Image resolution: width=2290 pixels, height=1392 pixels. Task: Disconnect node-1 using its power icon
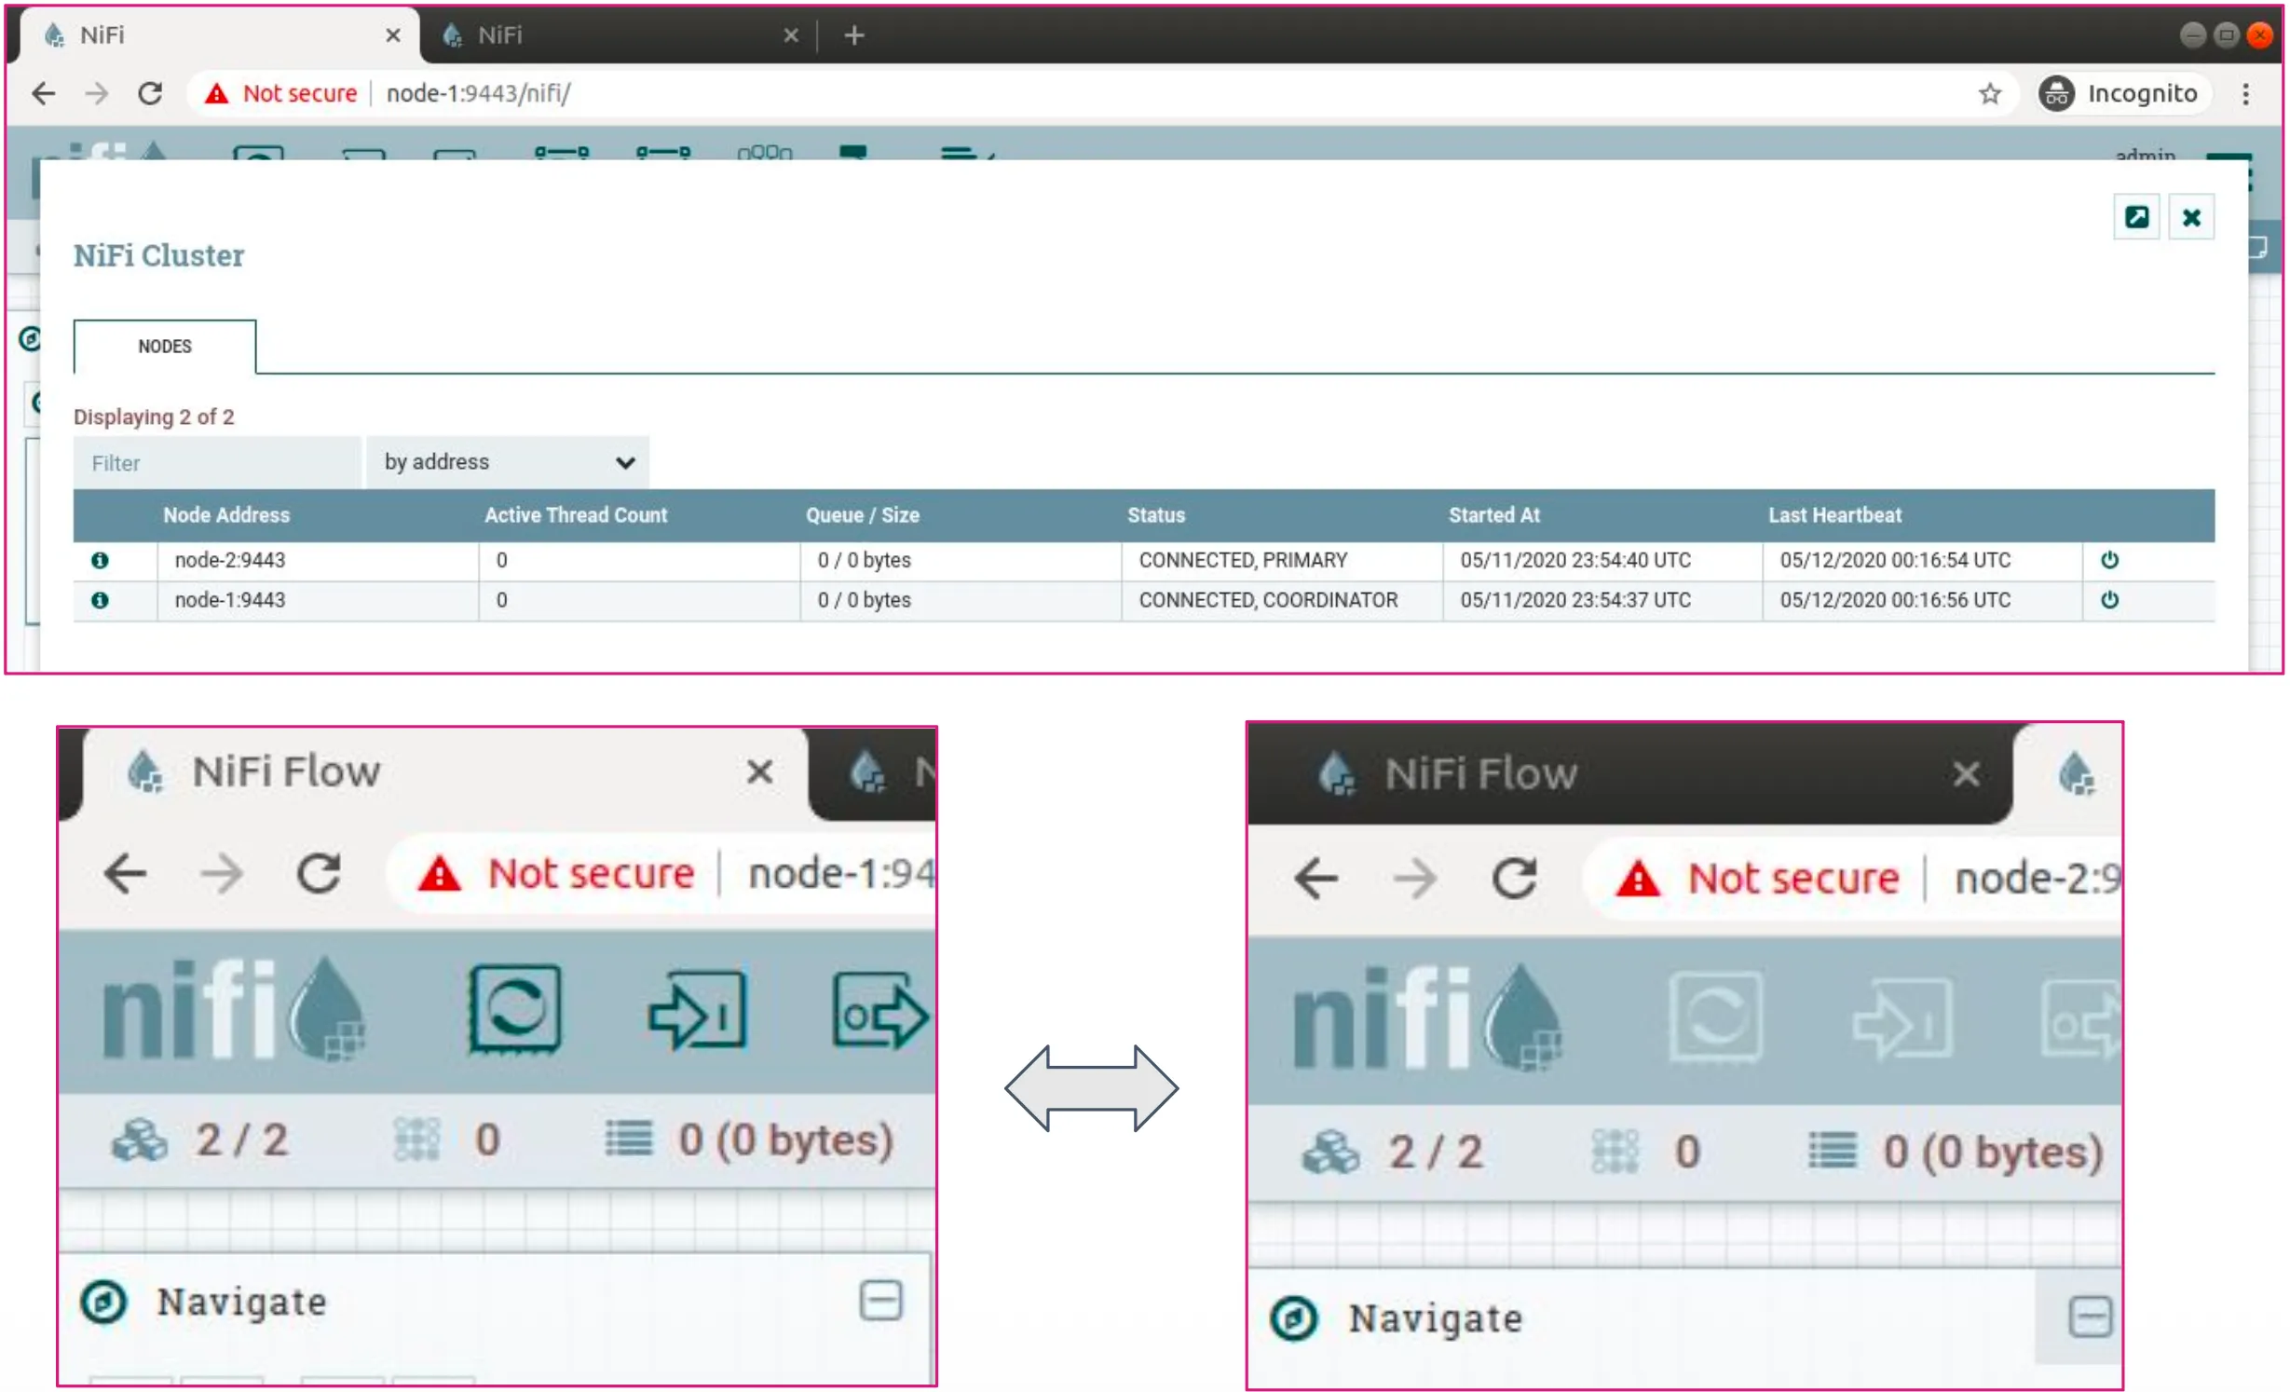2110,600
